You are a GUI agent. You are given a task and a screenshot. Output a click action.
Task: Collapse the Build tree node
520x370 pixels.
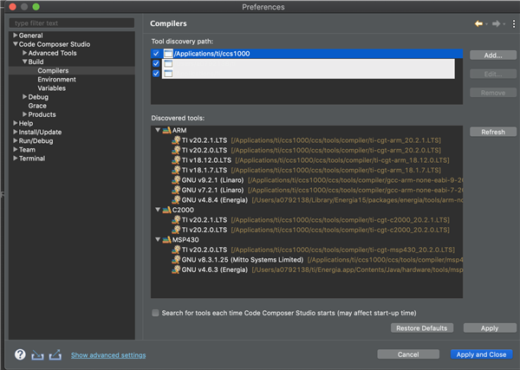pyautogui.click(x=24, y=62)
